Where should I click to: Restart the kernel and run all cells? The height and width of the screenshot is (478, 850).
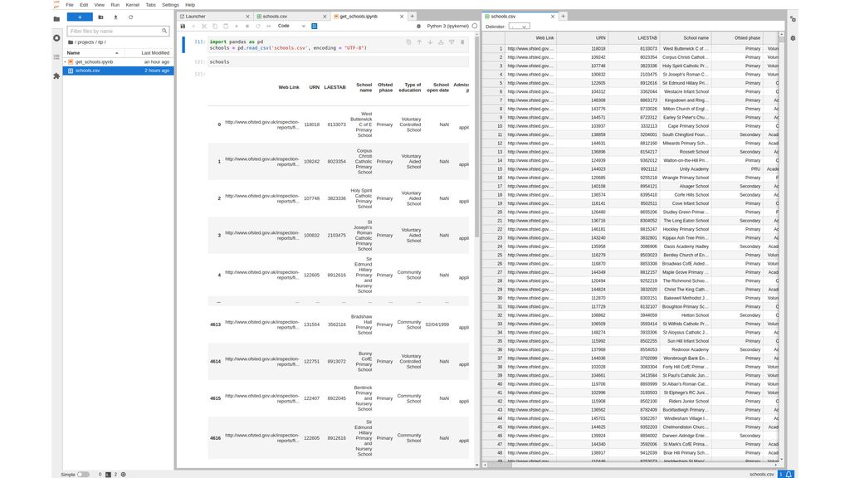(x=267, y=25)
